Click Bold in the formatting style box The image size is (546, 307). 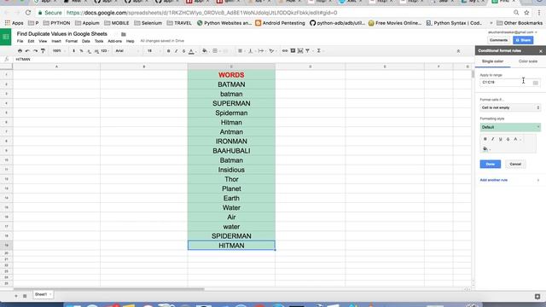(485, 139)
